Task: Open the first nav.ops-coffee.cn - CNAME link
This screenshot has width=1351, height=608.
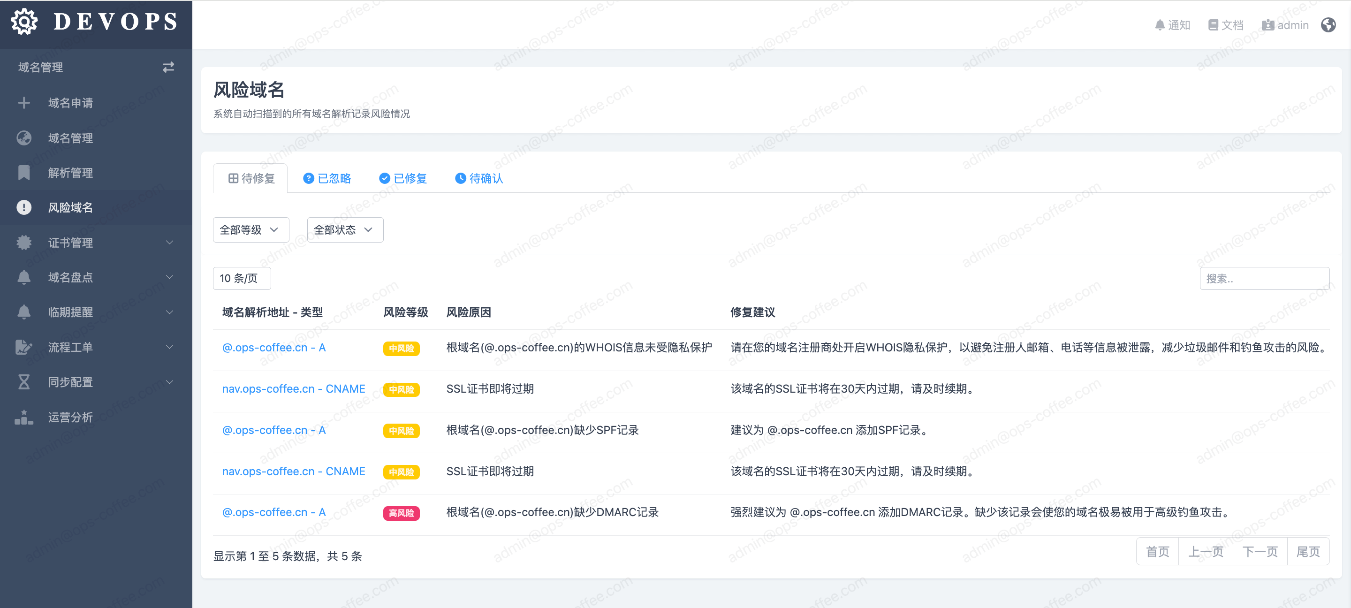Action: tap(293, 389)
